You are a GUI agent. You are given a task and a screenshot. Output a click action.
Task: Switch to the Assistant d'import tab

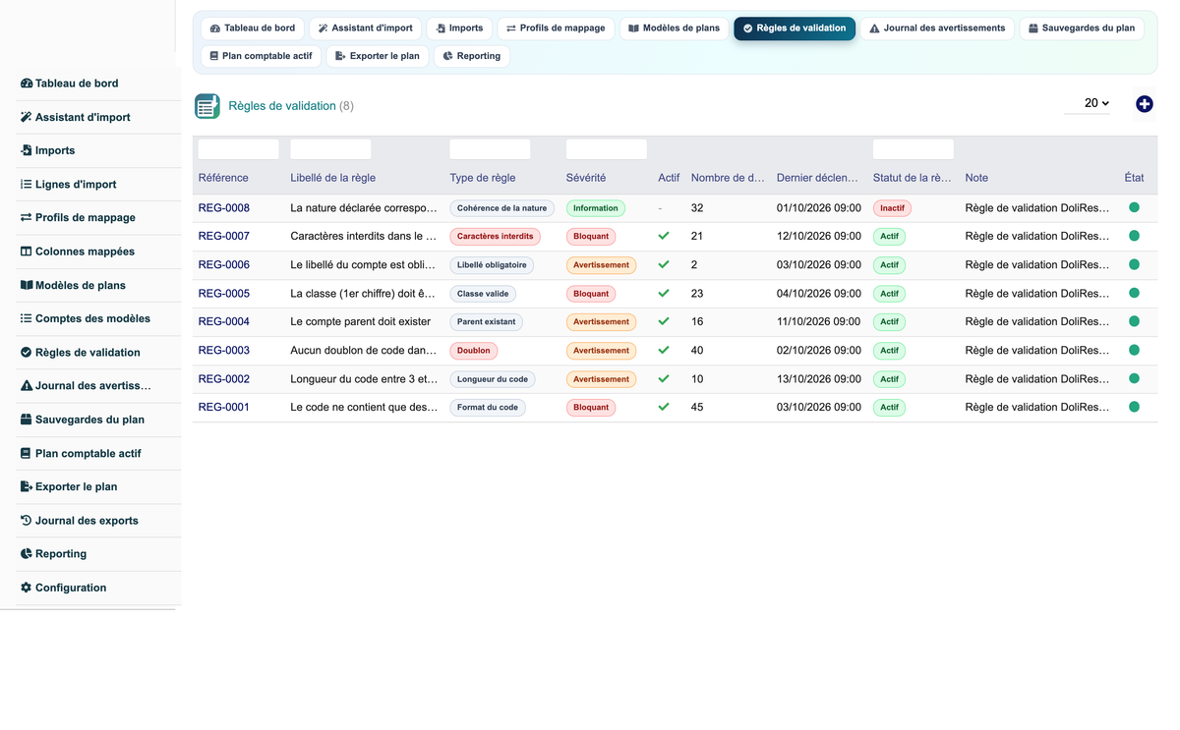(366, 28)
